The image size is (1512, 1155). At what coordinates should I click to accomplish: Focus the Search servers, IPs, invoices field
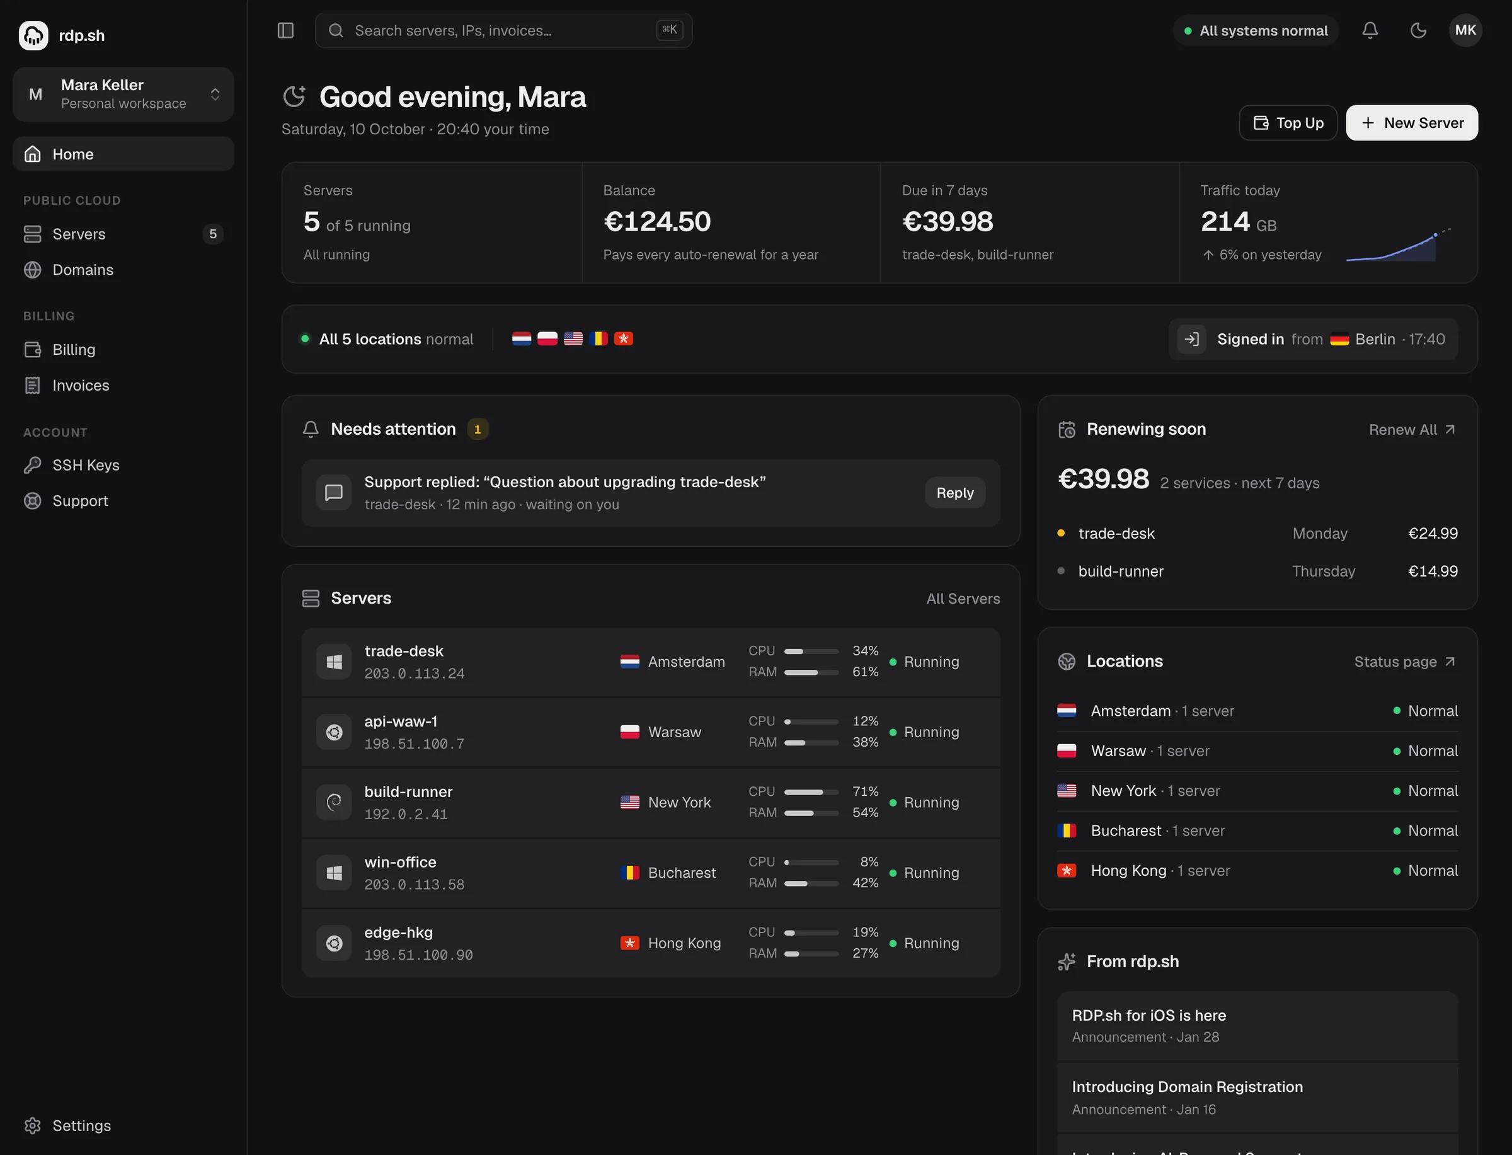(503, 30)
